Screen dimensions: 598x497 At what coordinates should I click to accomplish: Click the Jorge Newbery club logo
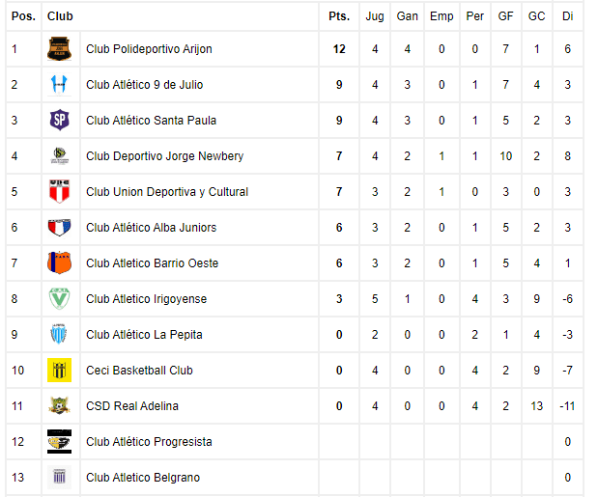click(59, 155)
